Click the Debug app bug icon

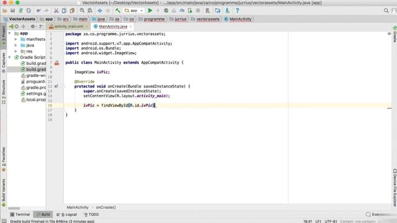166,11
